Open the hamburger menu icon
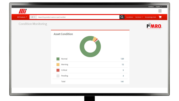Screen dimensions: 179x101 (160, 11)
